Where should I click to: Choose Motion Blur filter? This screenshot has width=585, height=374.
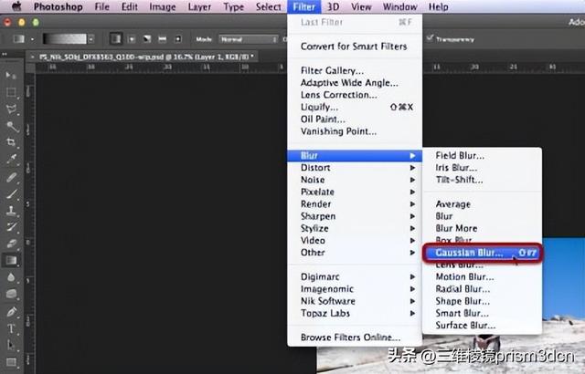tap(482, 277)
